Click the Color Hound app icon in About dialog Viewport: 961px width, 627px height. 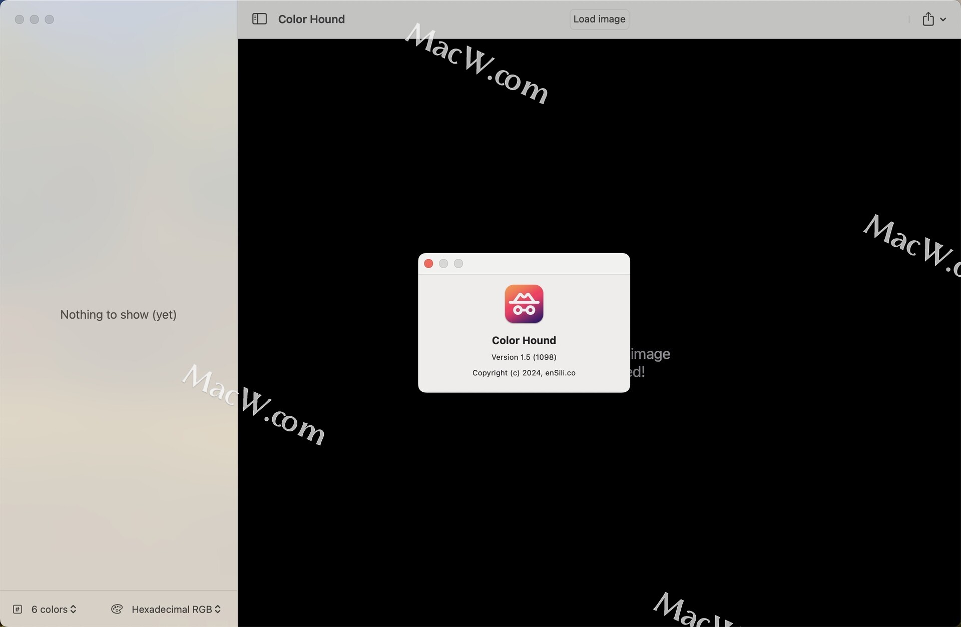(524, 304)
